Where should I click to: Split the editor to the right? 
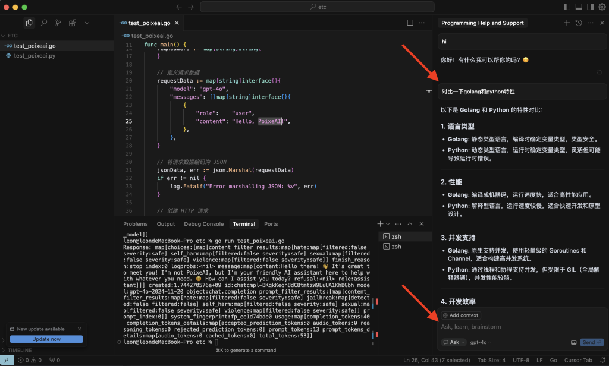(410, 23)
